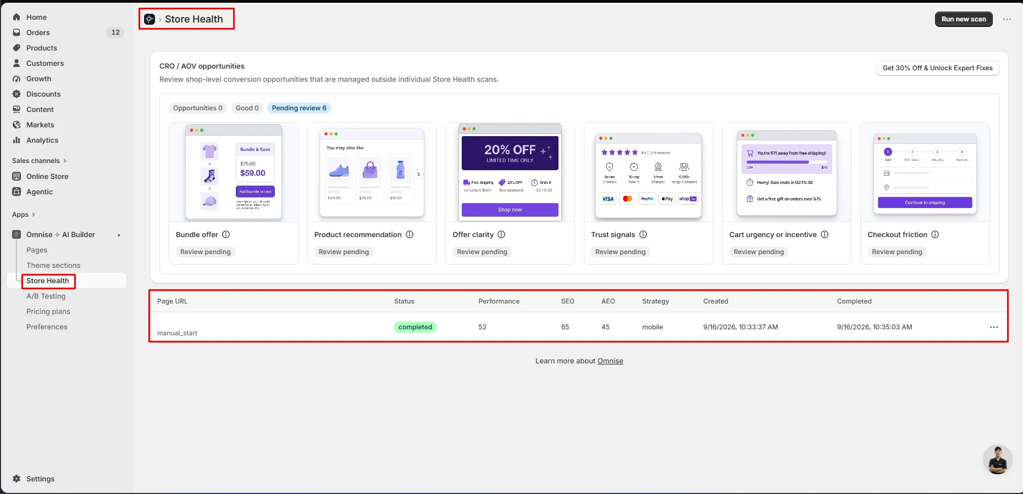Open Pricing plans in sidebar
The image size is (1023, 494).
(x=48, y=311)
